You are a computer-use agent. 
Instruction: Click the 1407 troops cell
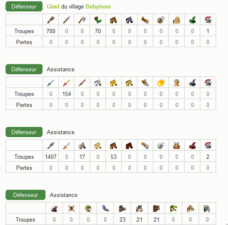[51, 157]
